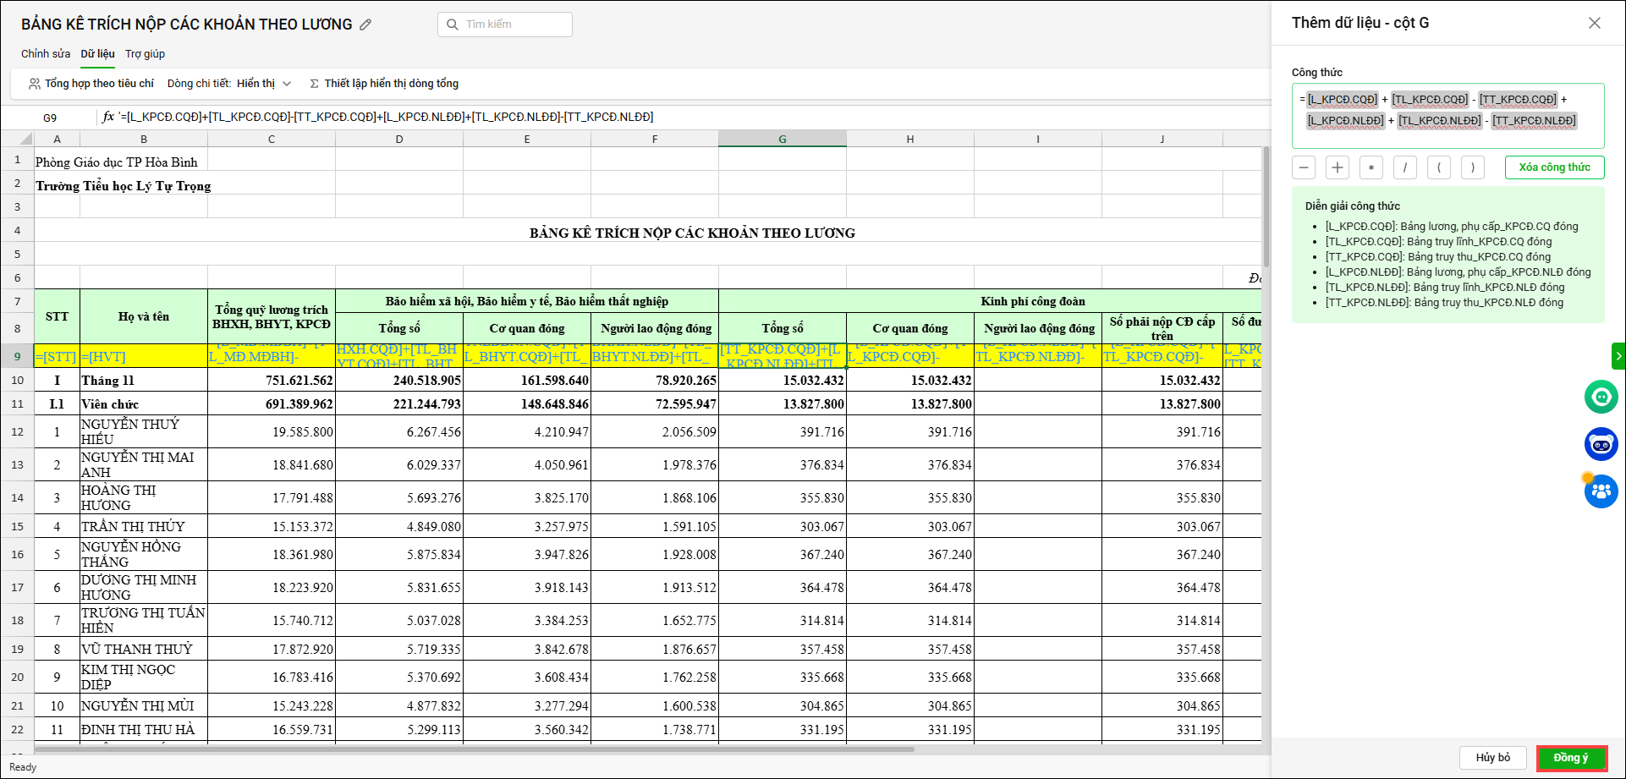The height and width of the screenshot is (779, 1626).
Task: Click the Tìm kiếm search field
Action: tap(505, 25)
